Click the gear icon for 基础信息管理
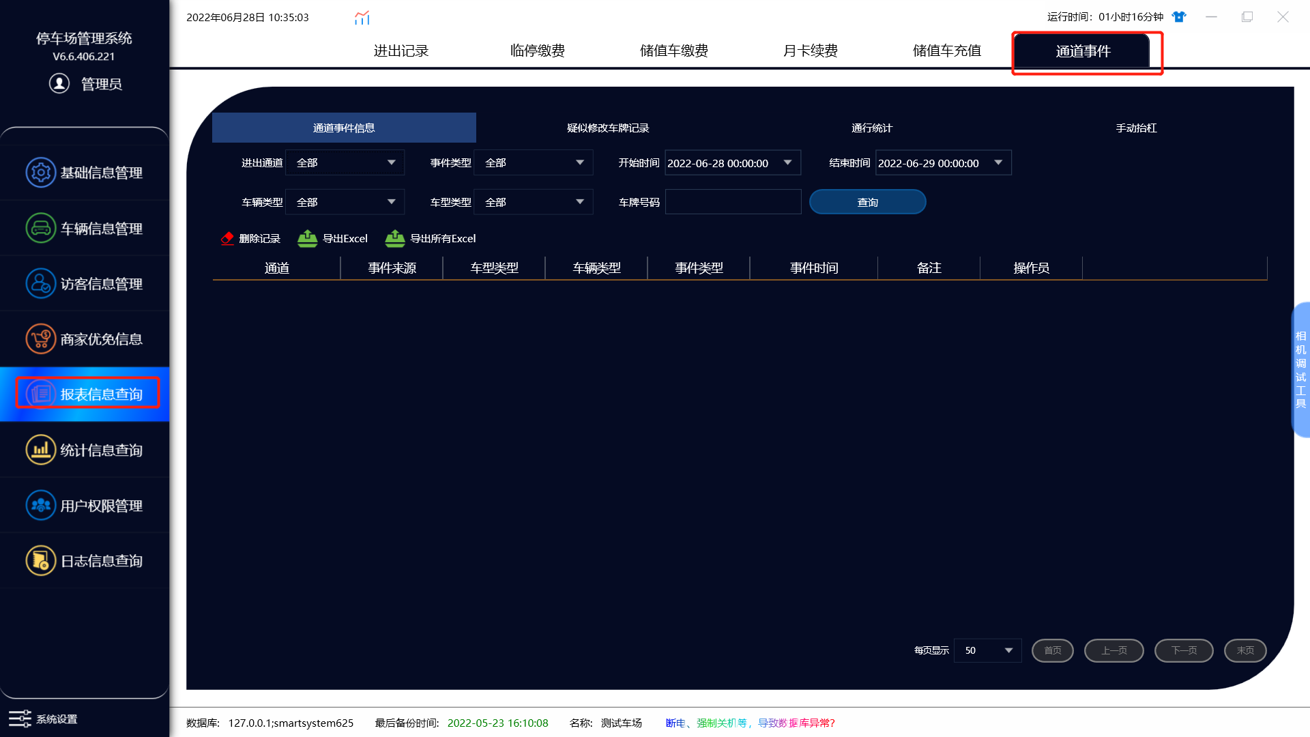 (x=40, y=173)
